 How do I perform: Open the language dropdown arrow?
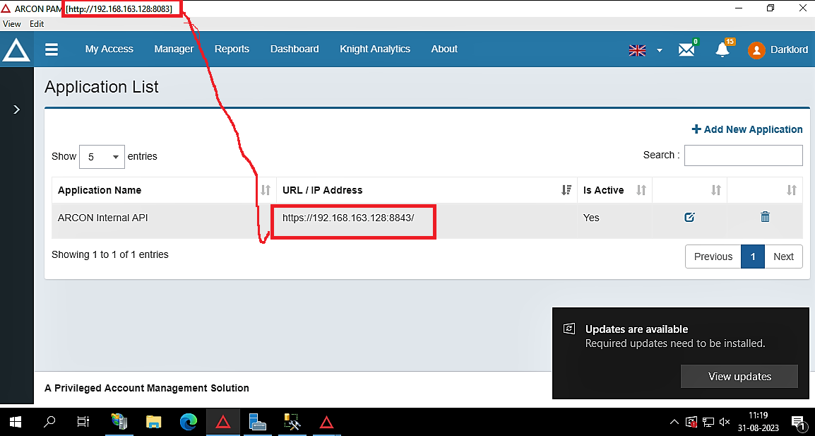660,50
